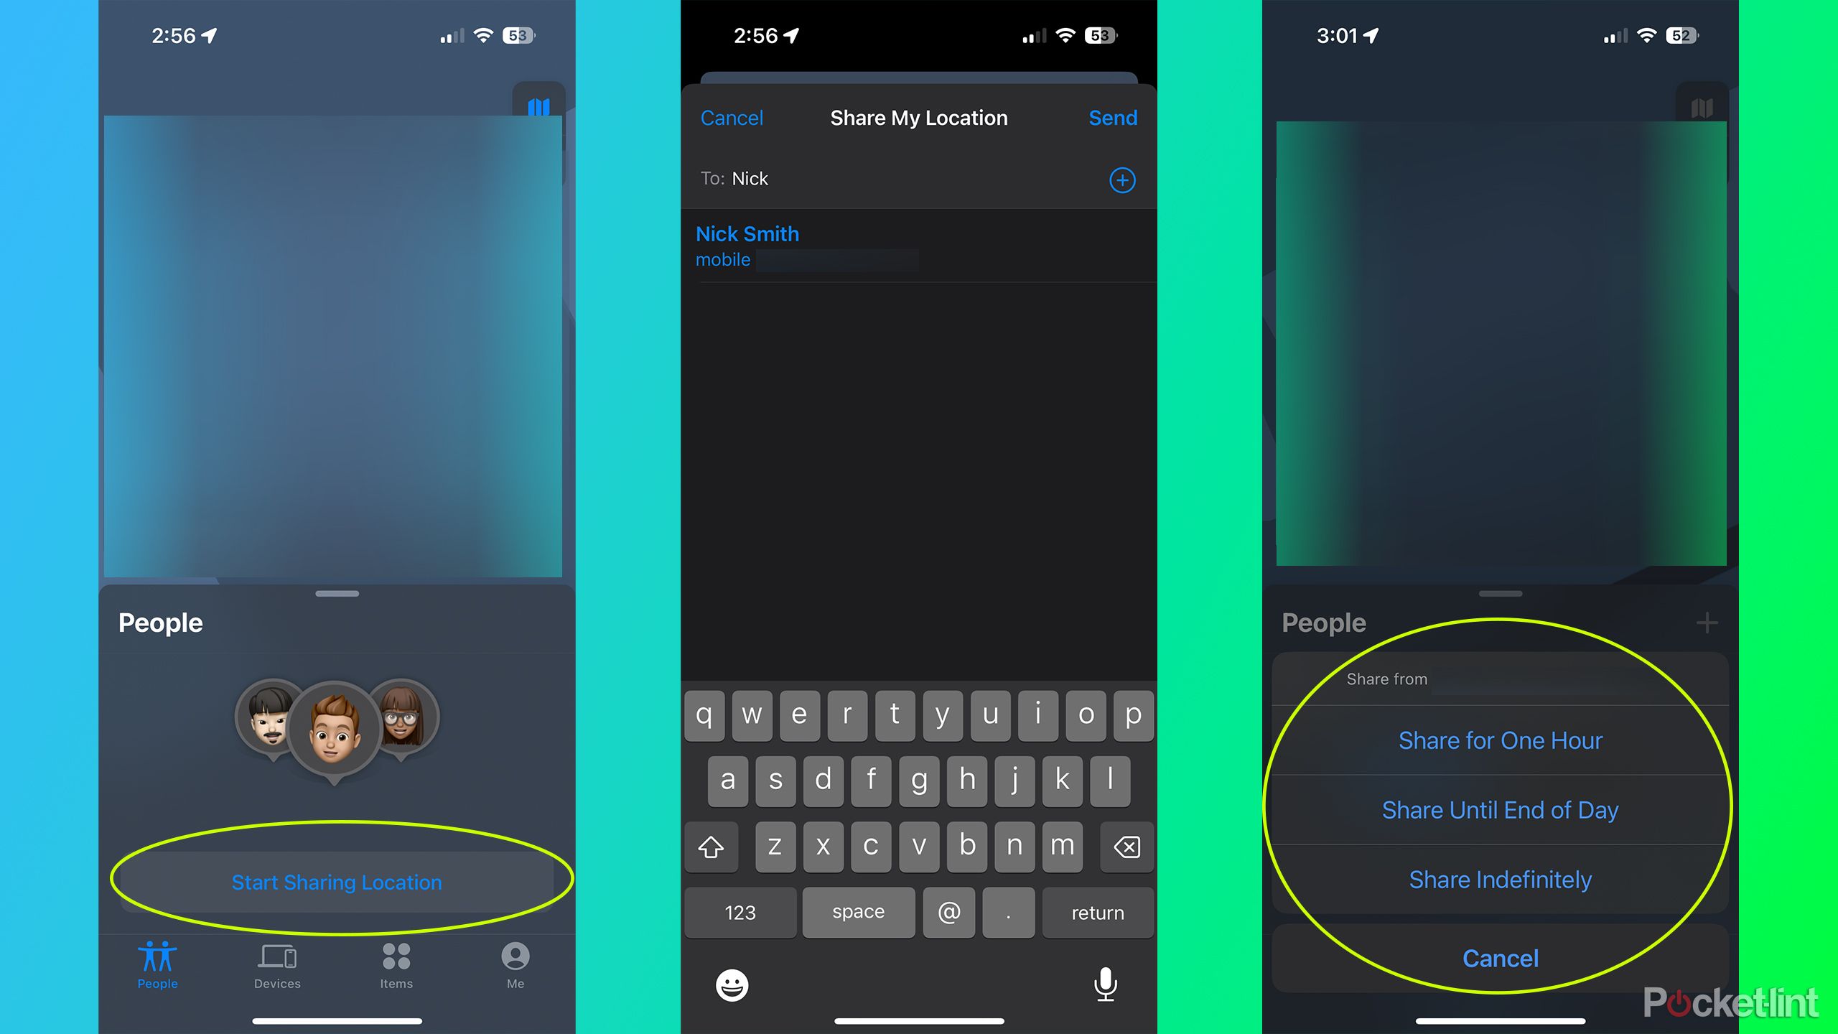Tap To field and enter recipient name
This screenshot has width=1838, height=1034.
(919, 177)
